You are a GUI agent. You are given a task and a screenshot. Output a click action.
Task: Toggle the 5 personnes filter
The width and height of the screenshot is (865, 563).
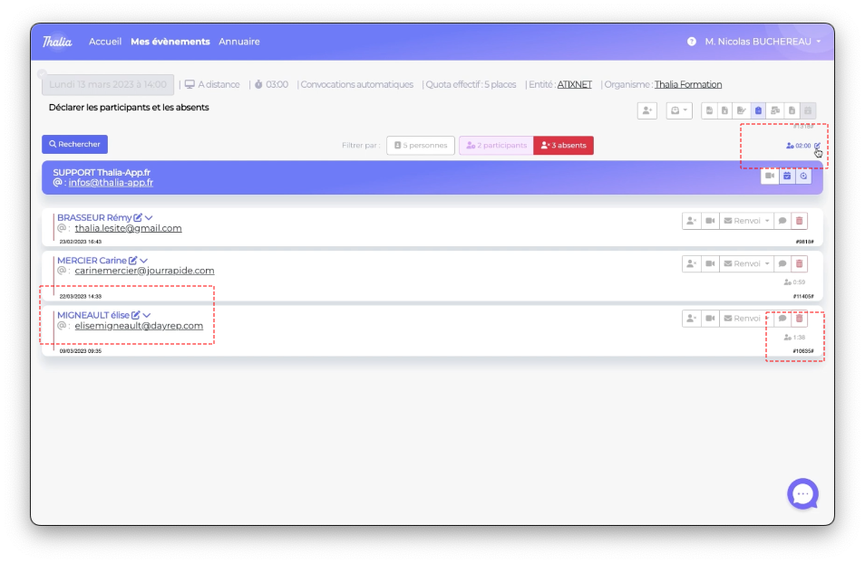pyautogui.click(x=420, y=146)
